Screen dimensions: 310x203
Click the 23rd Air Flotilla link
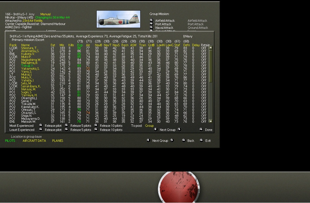(x=32, y=21)
